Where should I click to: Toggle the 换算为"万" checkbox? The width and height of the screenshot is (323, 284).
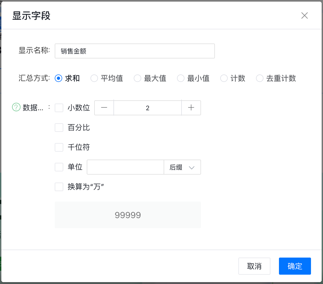pyautogui.click(x=59, y=187)
